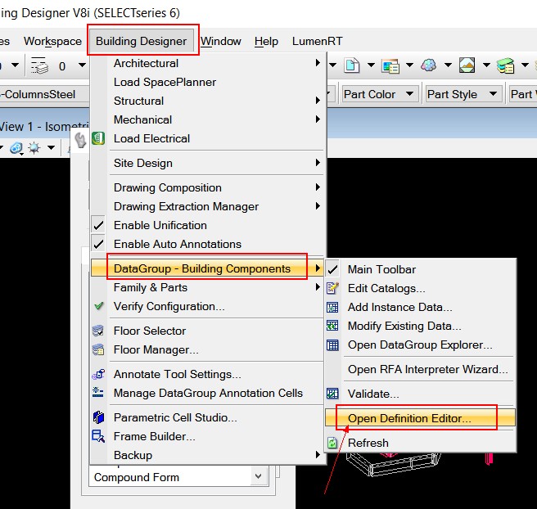
Task: Click Load Electrical menu entry
Action: 208,138
